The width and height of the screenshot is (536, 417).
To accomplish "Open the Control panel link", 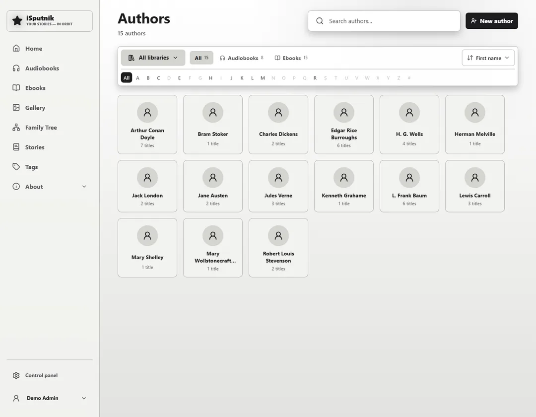I will [x=50, y=375].
